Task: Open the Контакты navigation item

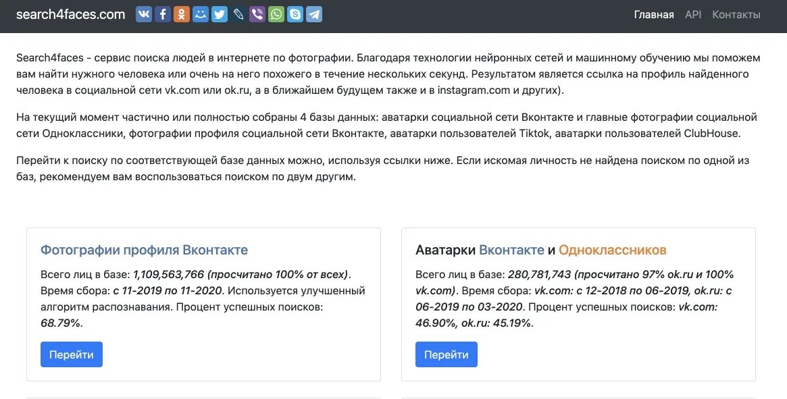Action: tap(736, 15)
